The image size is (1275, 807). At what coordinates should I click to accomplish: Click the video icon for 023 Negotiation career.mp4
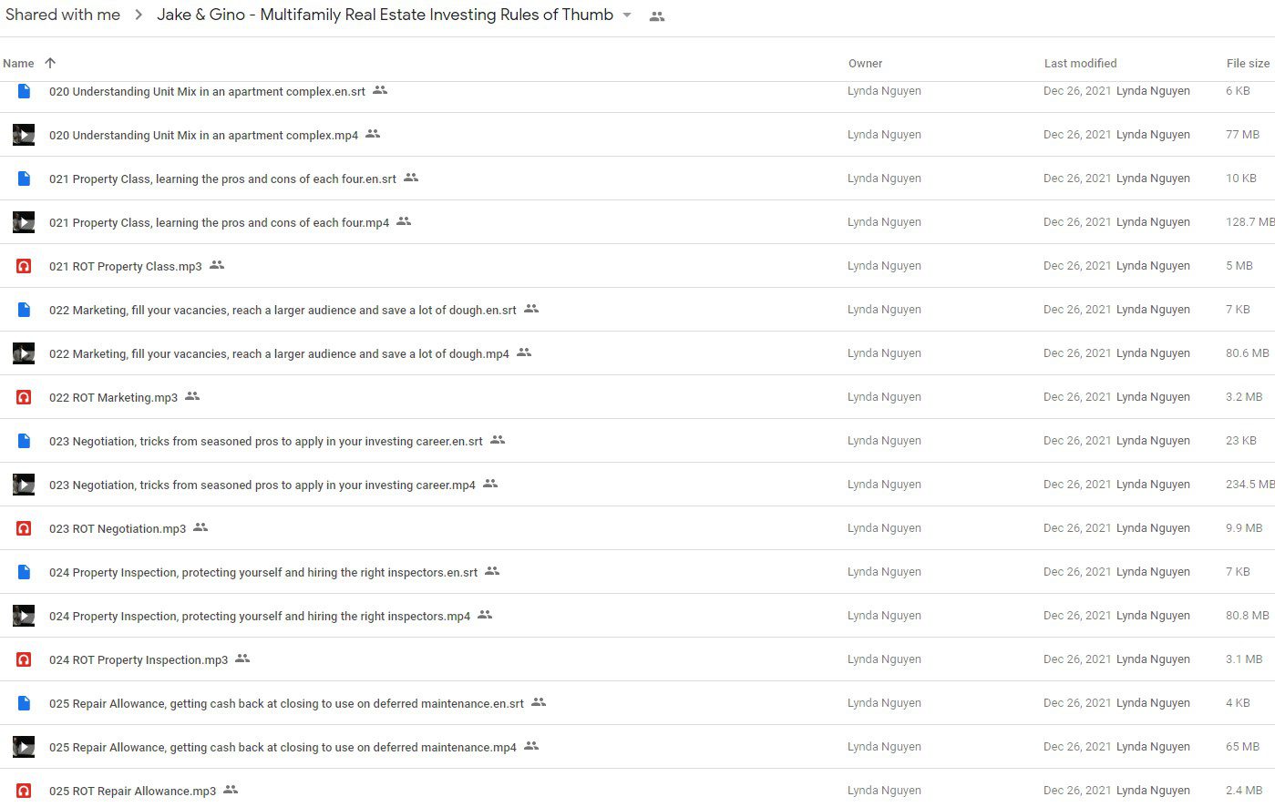click(x=24, y=485)
